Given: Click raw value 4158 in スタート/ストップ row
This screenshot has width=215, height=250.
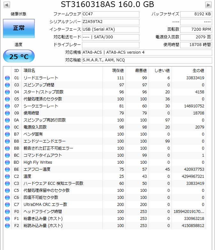Looking at the screenshot, I should tap(200, 92).
